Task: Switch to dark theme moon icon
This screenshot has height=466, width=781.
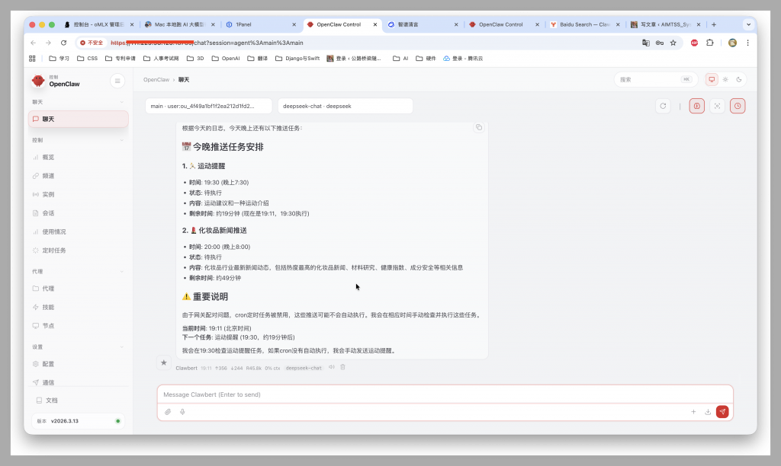Action: point(738,79)
